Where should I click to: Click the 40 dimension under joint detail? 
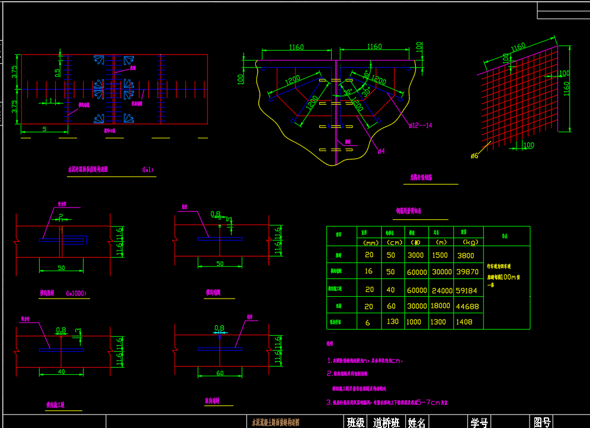pos(61,371)
